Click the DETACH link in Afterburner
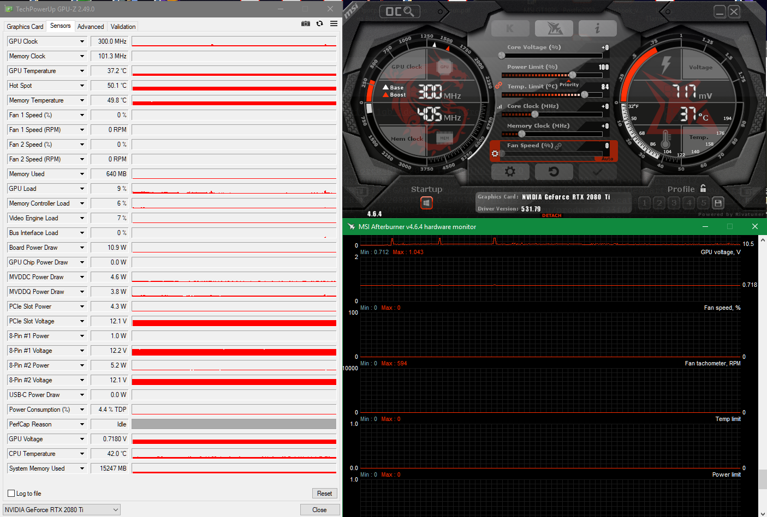This screenshot has width=767, height=517. coord(551,215)
